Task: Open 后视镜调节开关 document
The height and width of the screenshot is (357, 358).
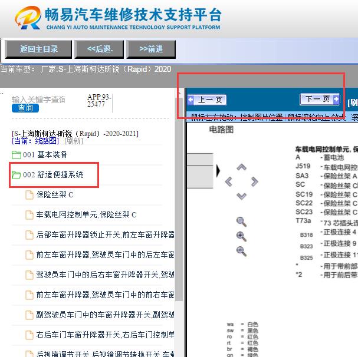Action: click(105, 354)
